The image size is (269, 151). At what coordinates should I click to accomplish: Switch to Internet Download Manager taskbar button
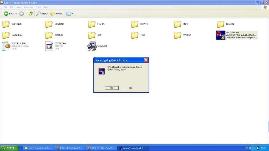[x=70, y=148]
